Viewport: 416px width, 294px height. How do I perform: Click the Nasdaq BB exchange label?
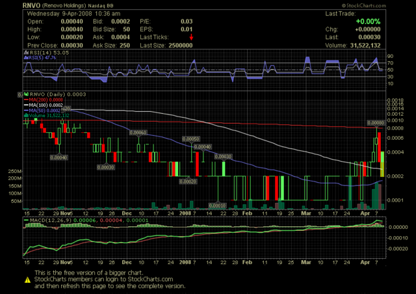click(x=101, y=6)
